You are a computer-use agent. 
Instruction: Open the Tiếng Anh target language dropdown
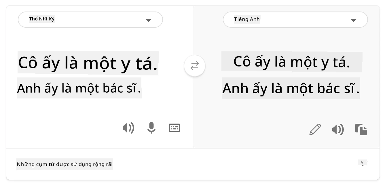[x=295, y=20]
